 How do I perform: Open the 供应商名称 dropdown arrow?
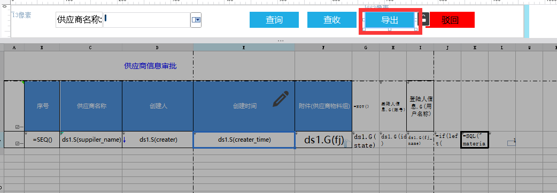pos(196,20)
